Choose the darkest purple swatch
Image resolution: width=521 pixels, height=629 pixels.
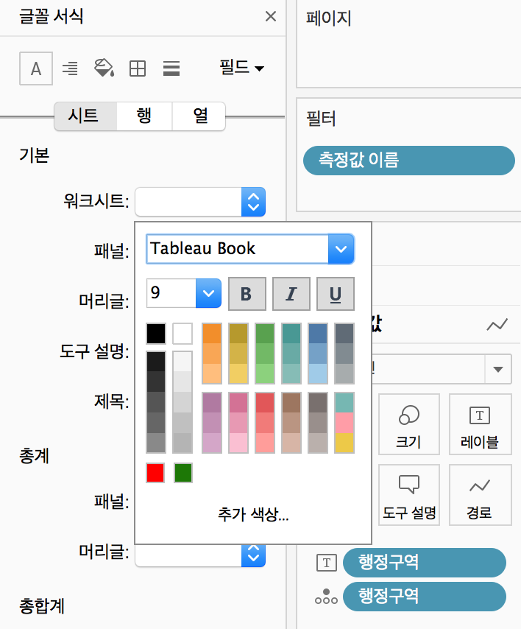point(212,403)
